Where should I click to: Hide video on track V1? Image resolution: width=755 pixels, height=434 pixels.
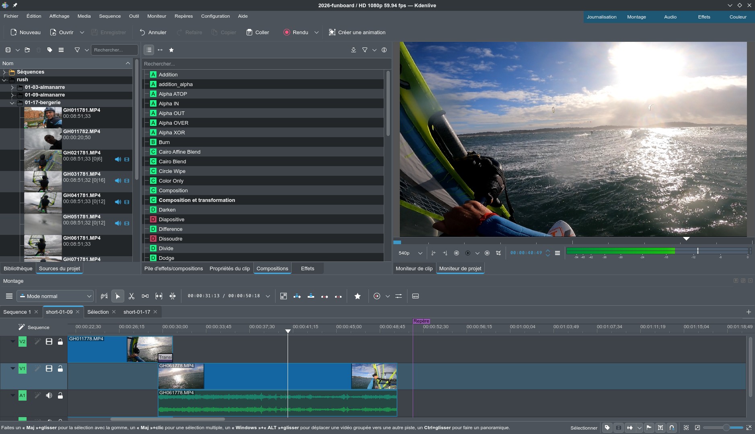pos(49,369)
